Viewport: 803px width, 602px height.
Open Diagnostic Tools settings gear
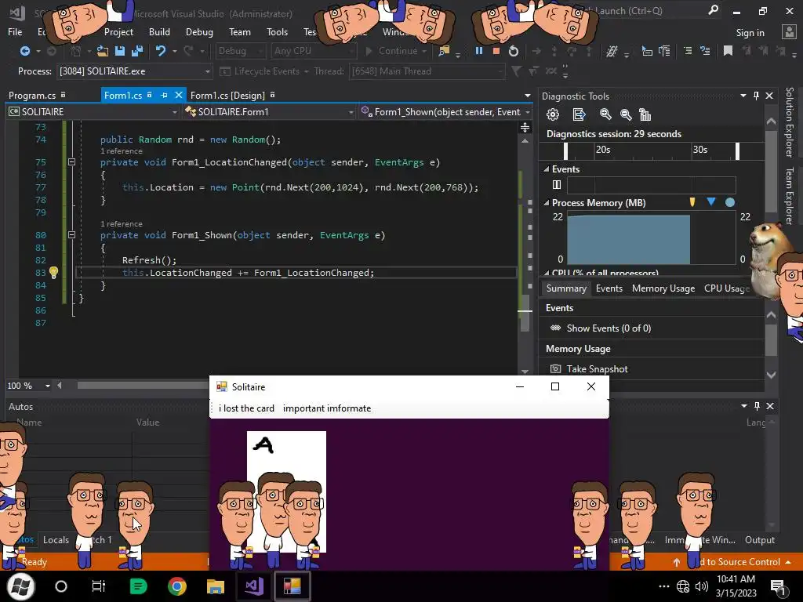coord(553,114)
